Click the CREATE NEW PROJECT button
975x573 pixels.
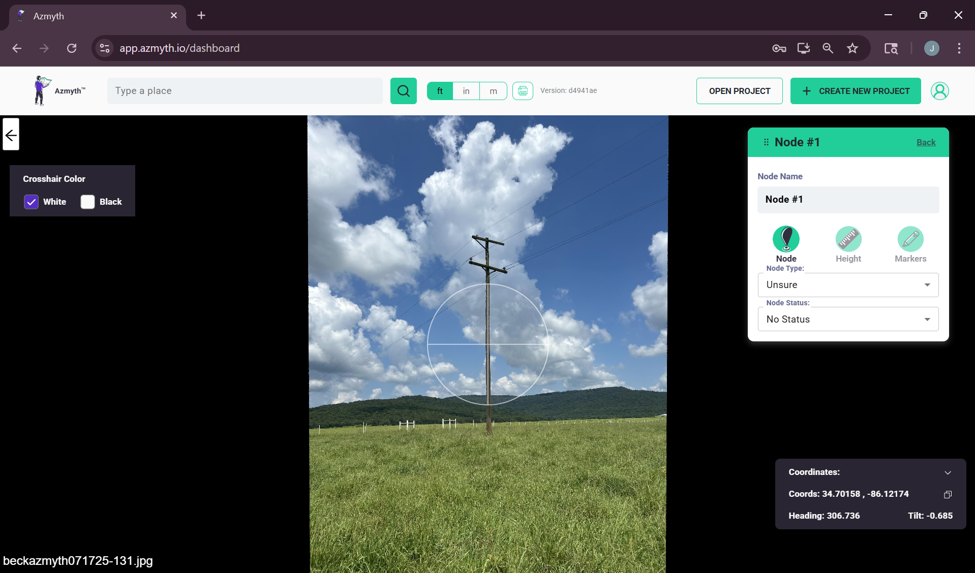[856, 91]
